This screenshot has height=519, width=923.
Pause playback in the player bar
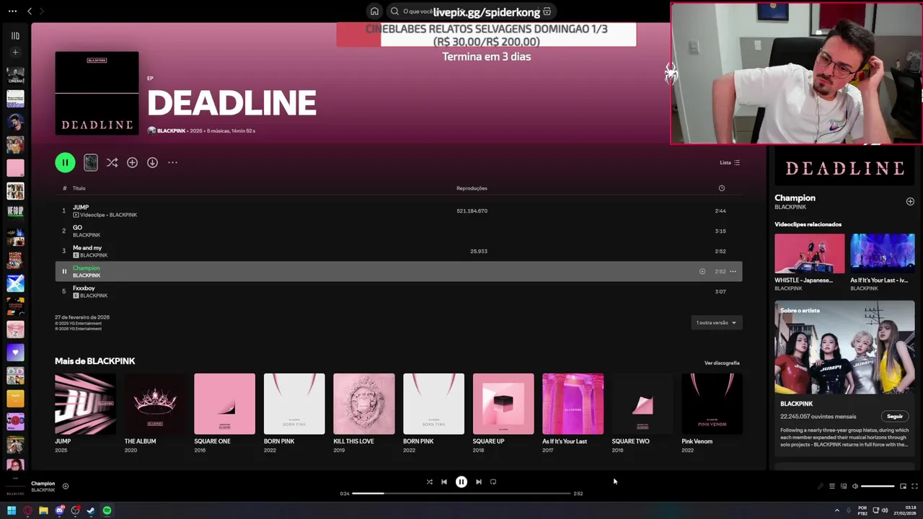click(461, 482)
